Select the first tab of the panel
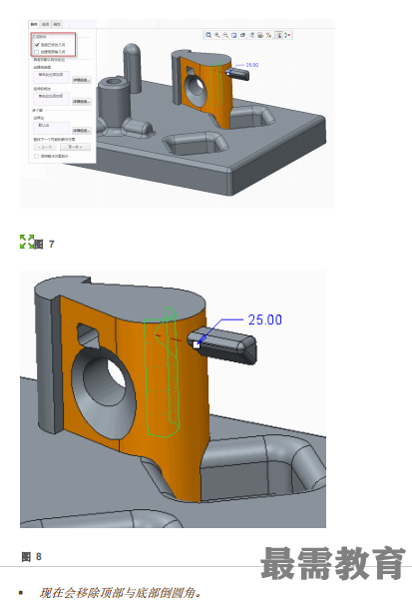This screenshot has width=412, height=603. pos(34,24)
